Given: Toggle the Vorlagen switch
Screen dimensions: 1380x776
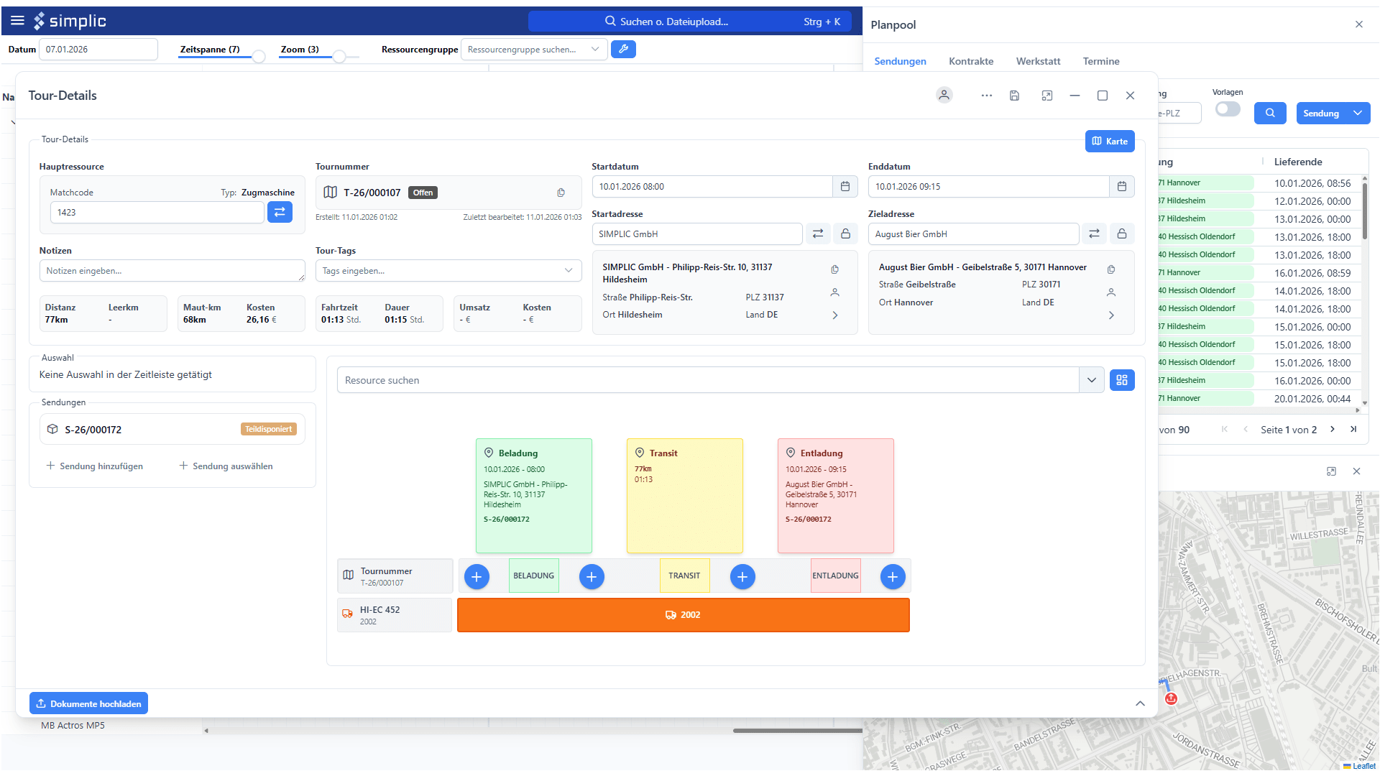Looking at the screenshot, I should (1227, 109).
